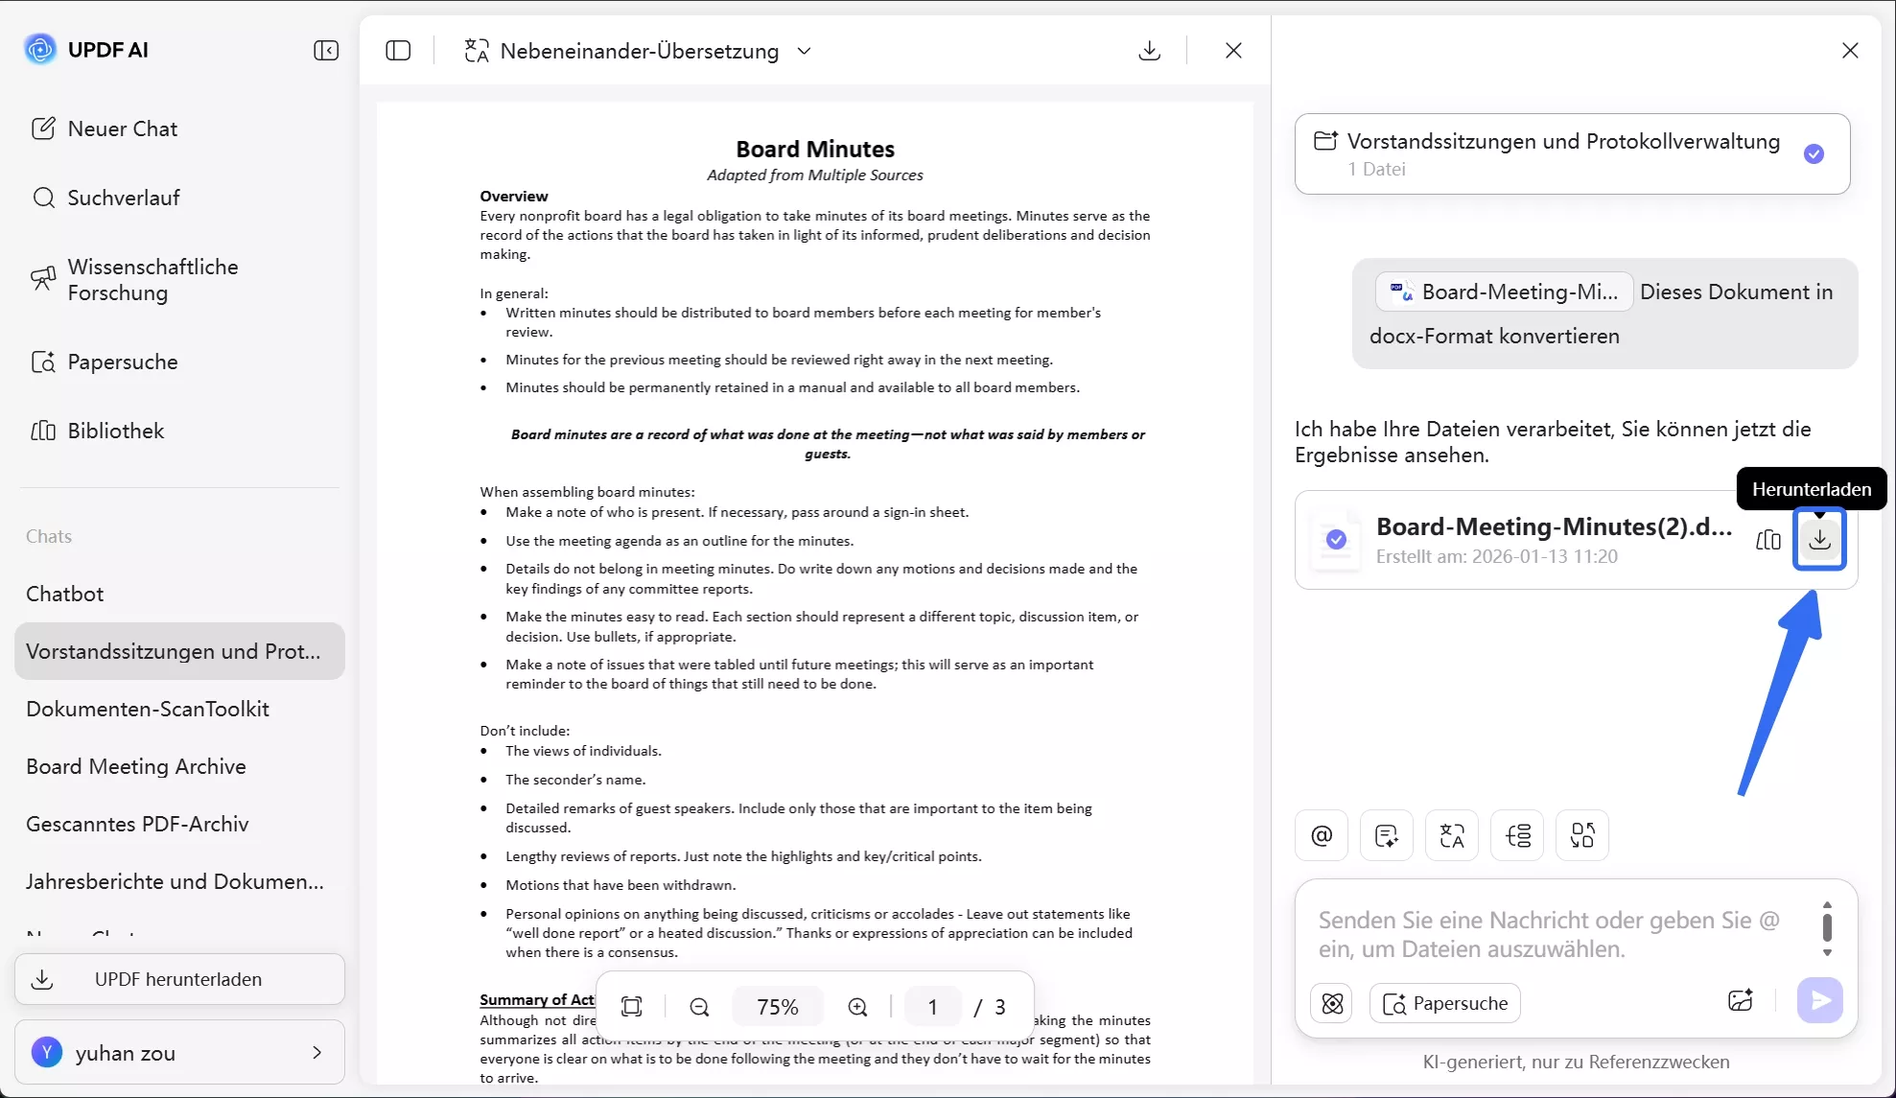Toggle checkbox on Board-Meeting-Minutes(2) result file
The width and height of the screenshot is (1896, 1098).
(1336, 540)
